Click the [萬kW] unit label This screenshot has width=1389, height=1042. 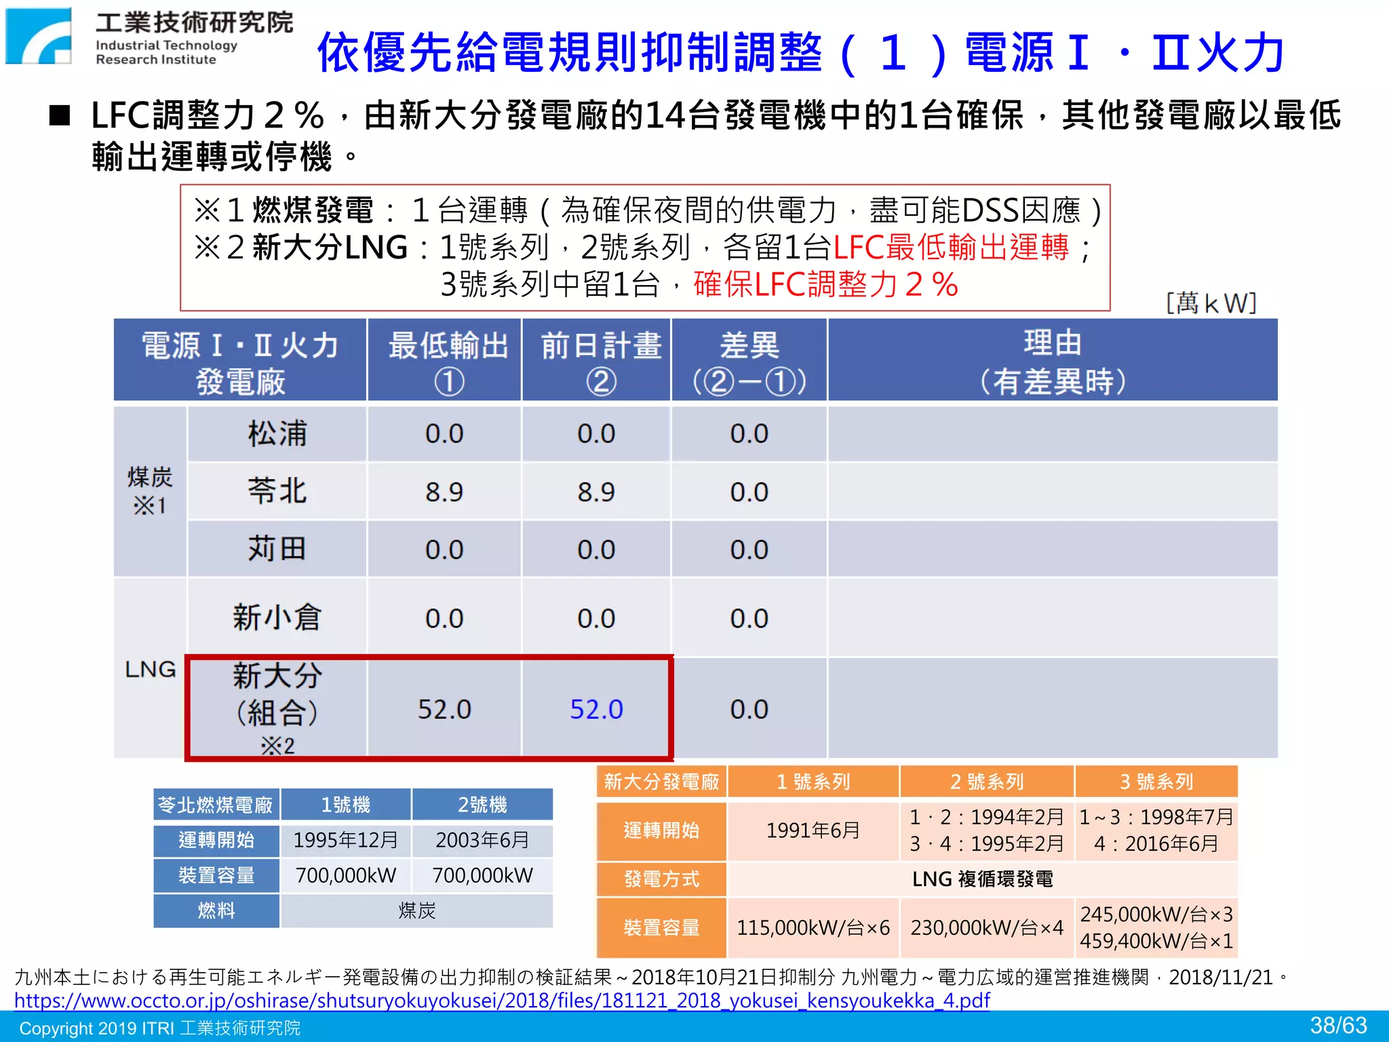tap(1211, 303)
